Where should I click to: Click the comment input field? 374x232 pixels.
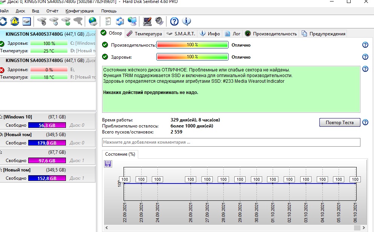click(231, 143)
